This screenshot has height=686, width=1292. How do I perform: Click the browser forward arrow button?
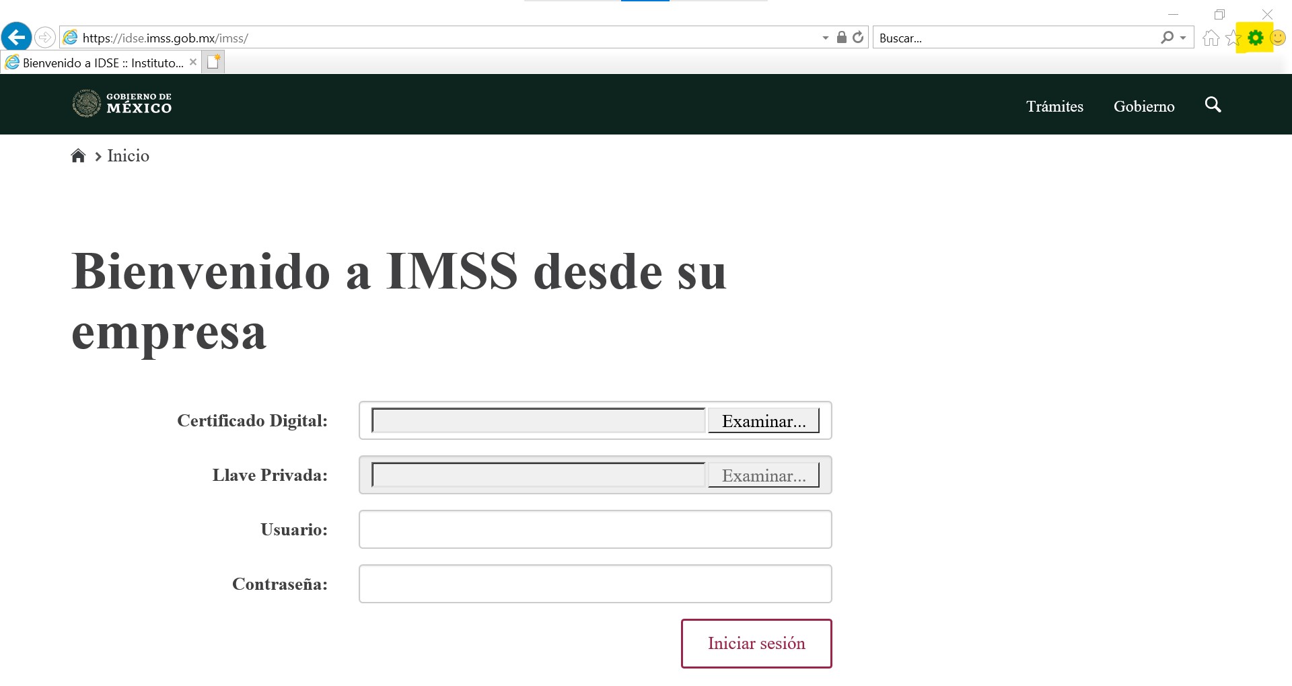(x=45, y=37)
